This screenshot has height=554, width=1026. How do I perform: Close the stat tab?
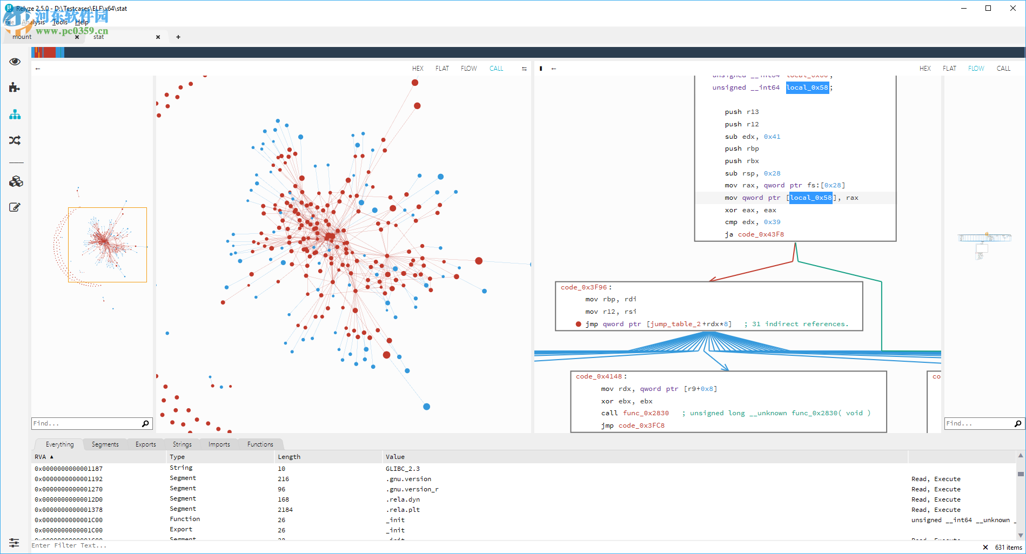[158, 37]
